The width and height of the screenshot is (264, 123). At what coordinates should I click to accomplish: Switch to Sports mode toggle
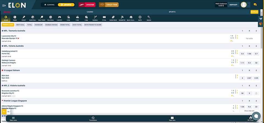click(x=66, y=5)
